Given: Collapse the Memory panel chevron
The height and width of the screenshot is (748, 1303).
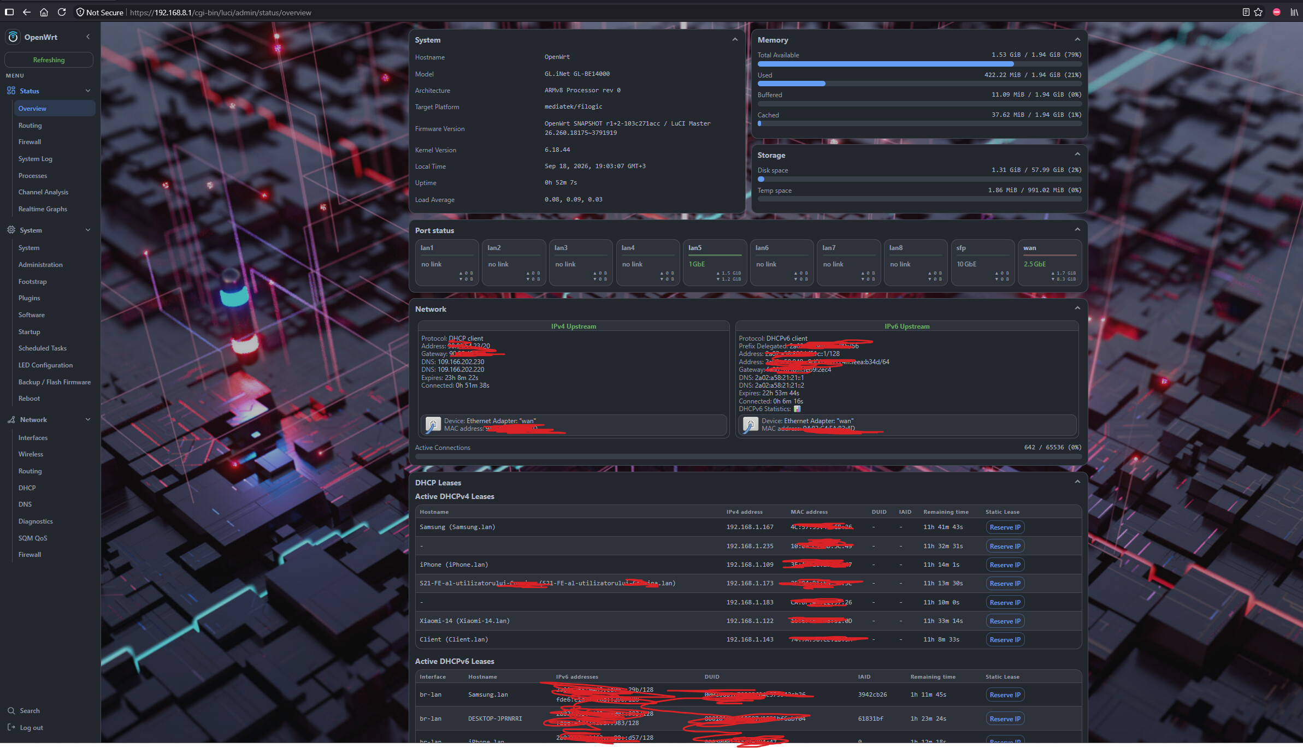Looking at the screenshot, I should (x=1077, y=39).
